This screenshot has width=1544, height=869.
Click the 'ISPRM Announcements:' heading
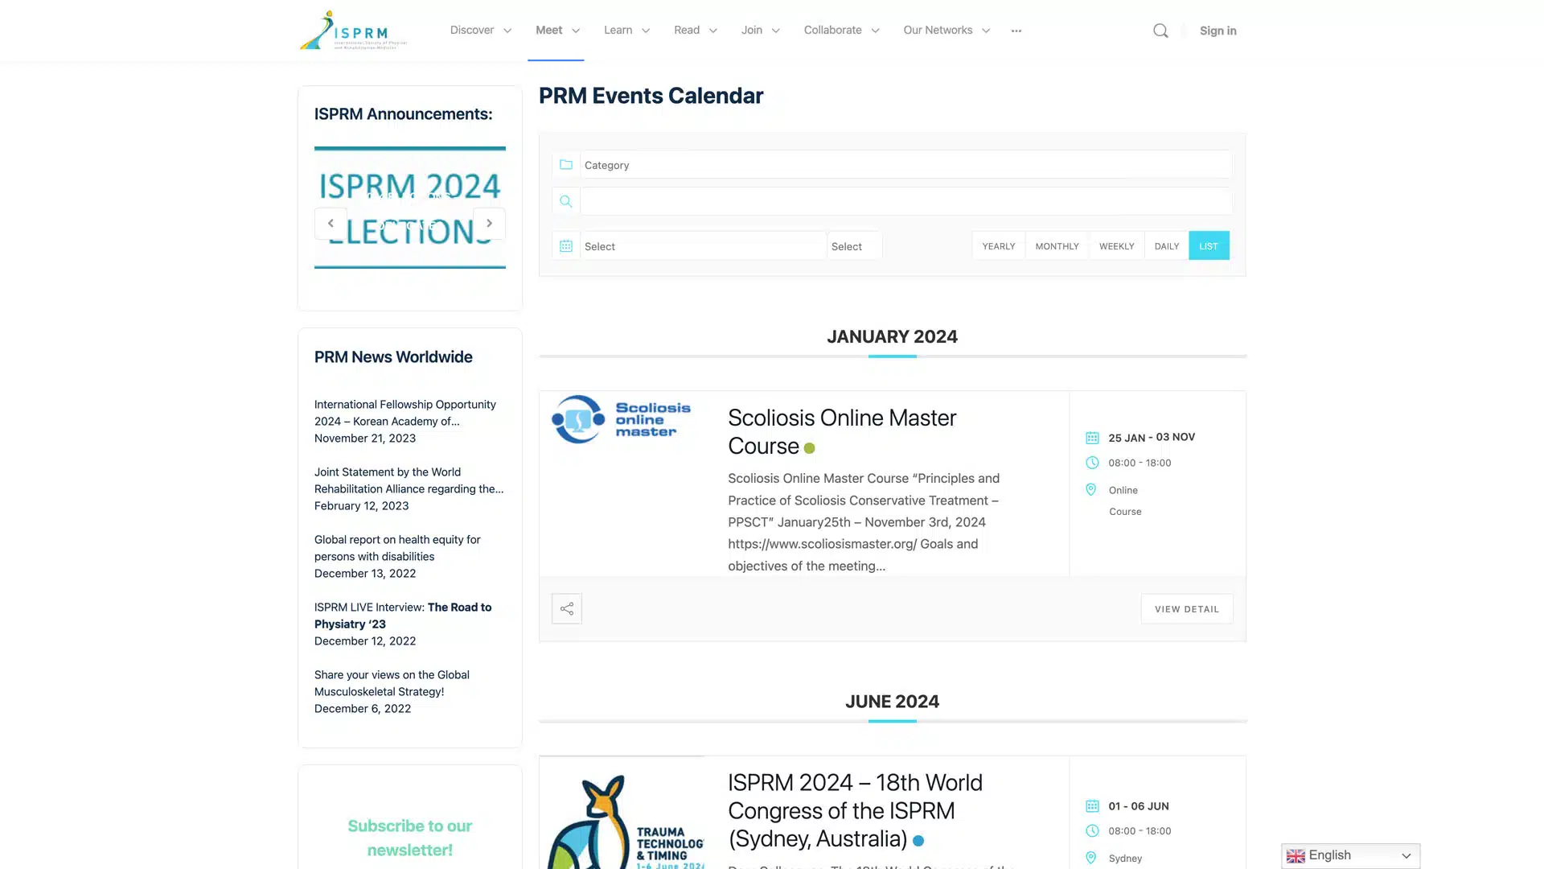(x=404, y=114)
